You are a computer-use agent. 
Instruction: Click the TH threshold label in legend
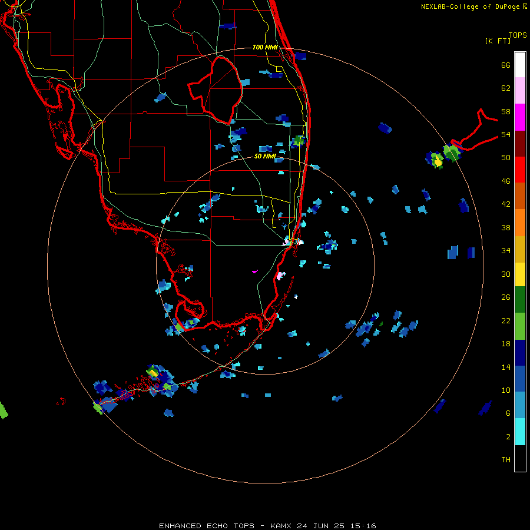[506, 460]
